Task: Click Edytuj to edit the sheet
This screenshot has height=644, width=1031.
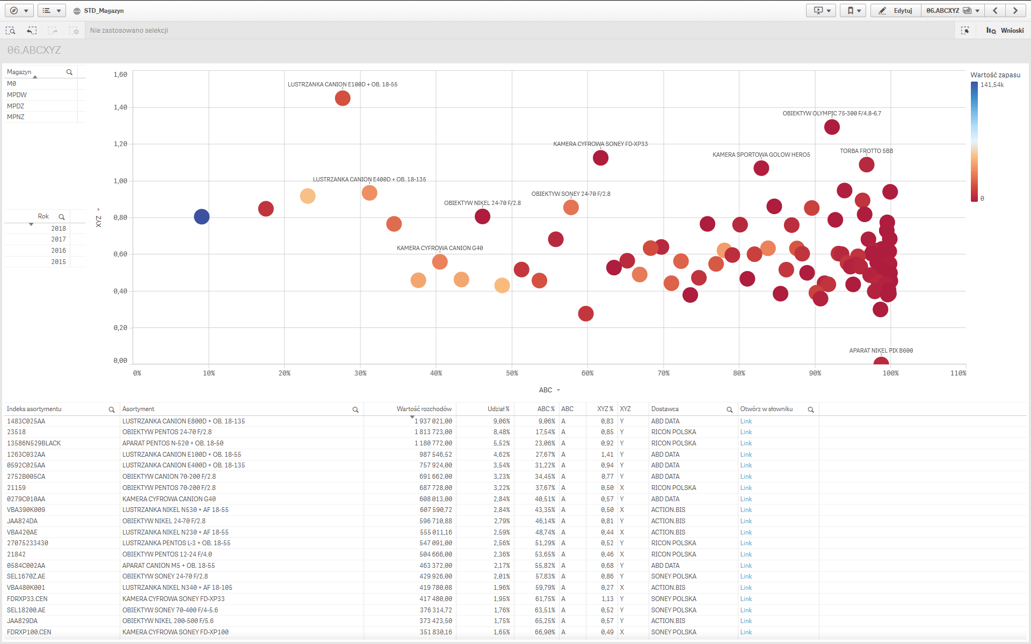Action: 896,11
